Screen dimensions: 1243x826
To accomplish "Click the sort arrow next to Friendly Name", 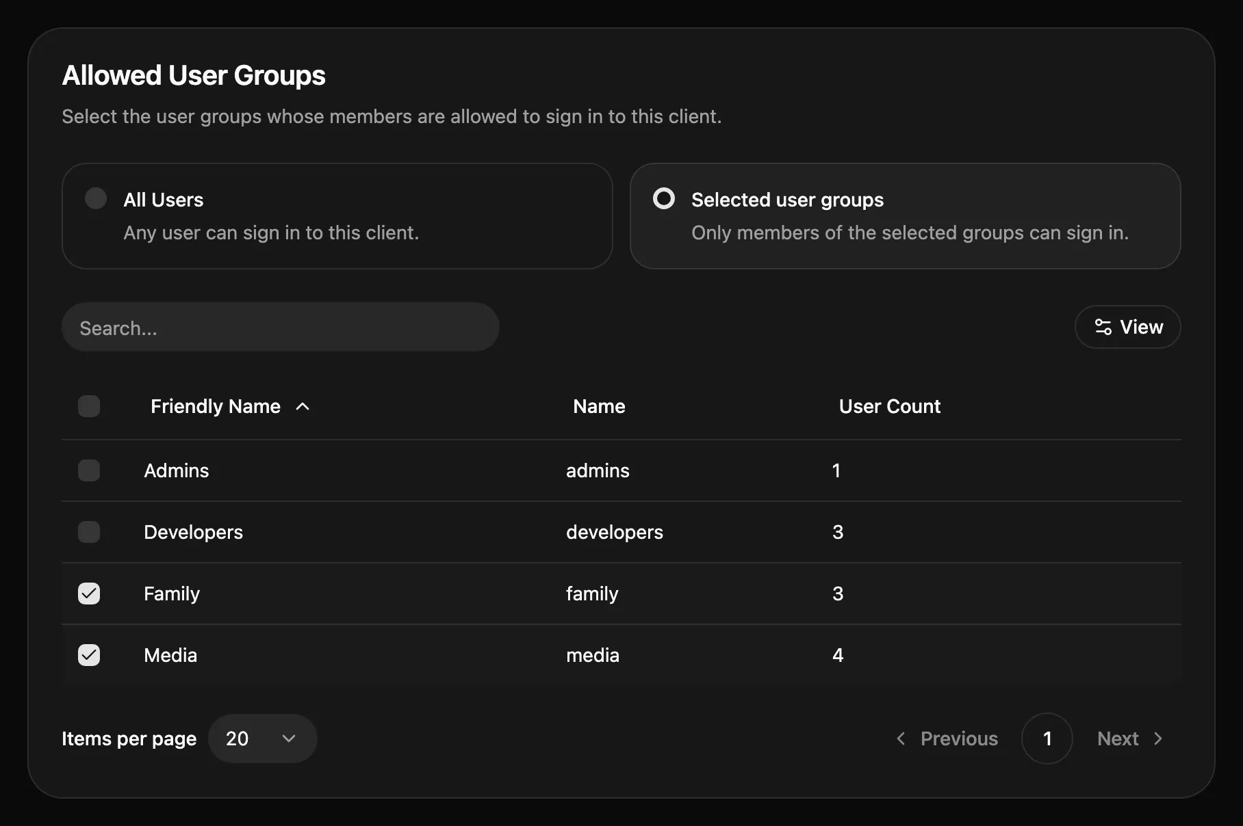I will point(303,406).
